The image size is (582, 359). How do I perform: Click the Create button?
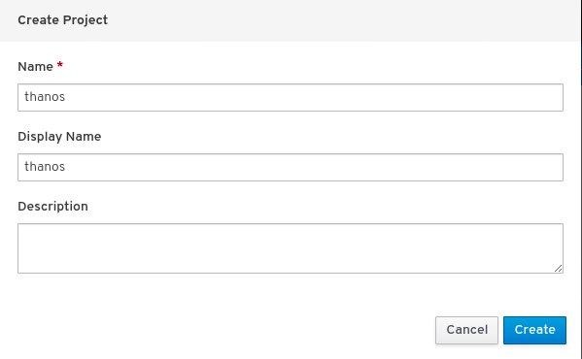click(534, 330)
